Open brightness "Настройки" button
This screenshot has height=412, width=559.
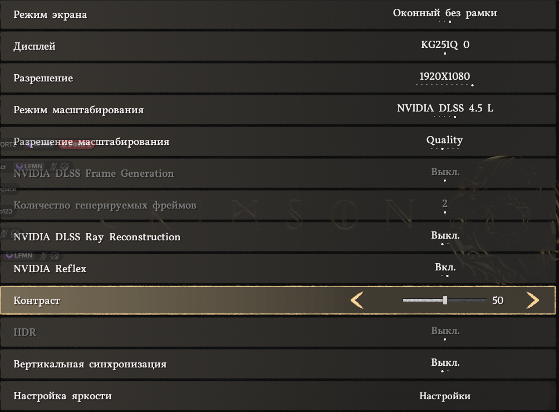(x=444, y=396)
